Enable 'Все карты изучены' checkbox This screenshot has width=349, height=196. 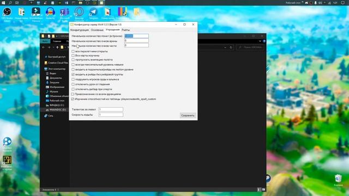click(73, 56)
